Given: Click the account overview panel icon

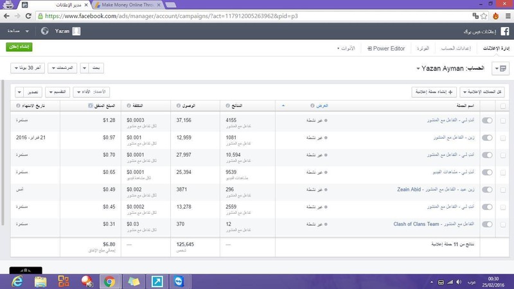Looking at the screenshot, I should [x=501, y=68].
